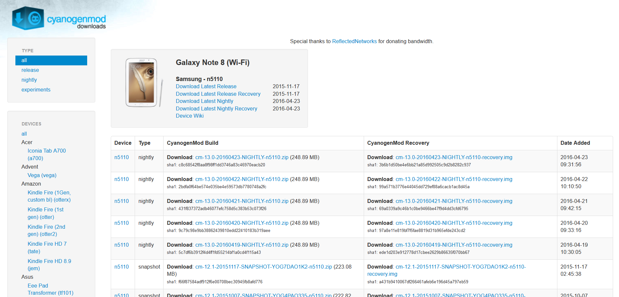This screenshot has height=297, width=619.
Task: Open Eee Pad Transformer (tf101) device
Action: [x=50, y=289]
